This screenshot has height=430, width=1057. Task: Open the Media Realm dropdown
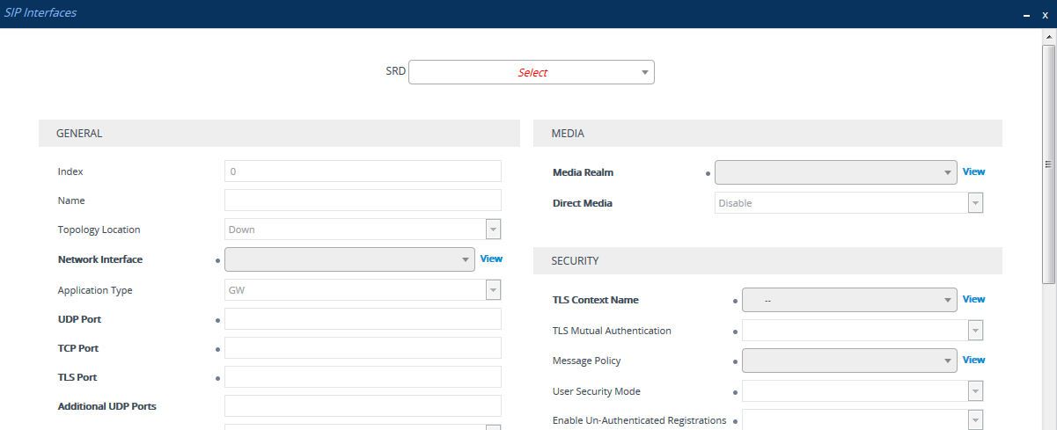coord(836,172)
